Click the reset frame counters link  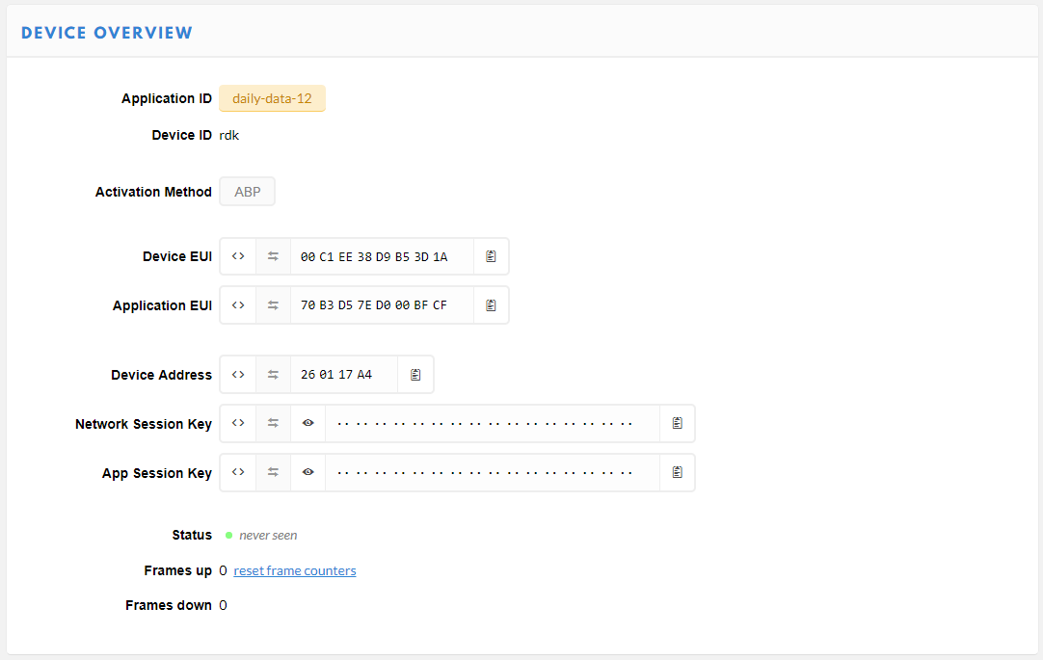click(x=295, y=571)
